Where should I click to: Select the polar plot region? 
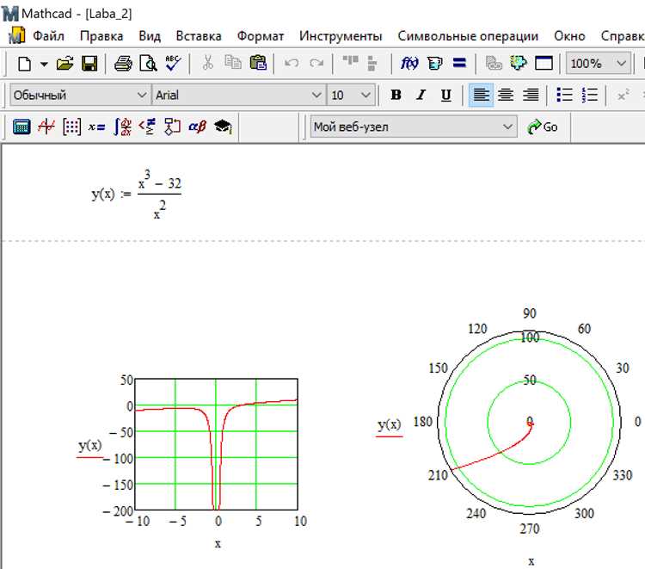[x=530, y=422]
